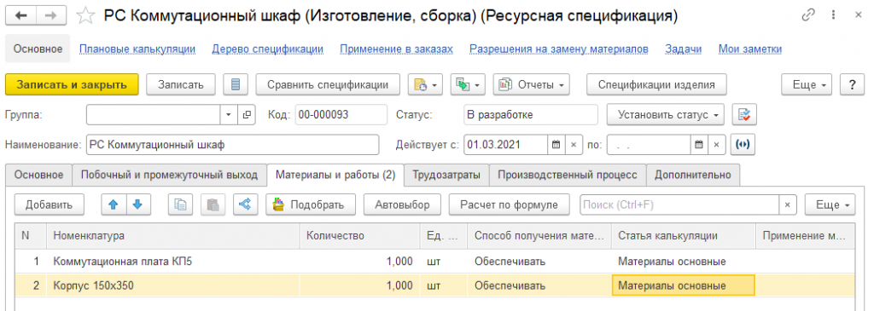Click the broadcast-style icon after date fields
This screenshot has height=311, width=874.
coord(742,145)
